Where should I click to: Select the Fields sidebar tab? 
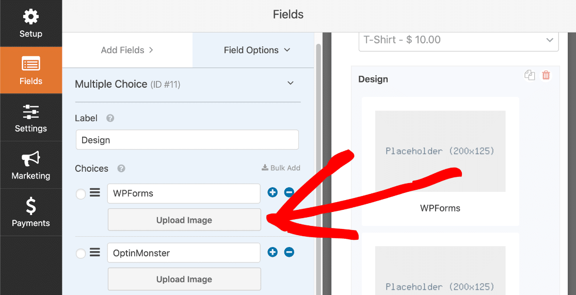pyautogui.click(x=31, y=71)
